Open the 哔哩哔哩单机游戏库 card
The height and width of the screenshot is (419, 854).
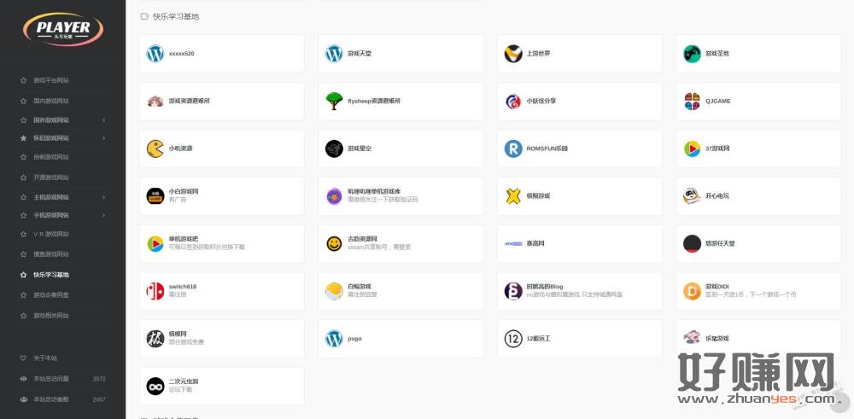pyautogui.click(x=401, y=196)
